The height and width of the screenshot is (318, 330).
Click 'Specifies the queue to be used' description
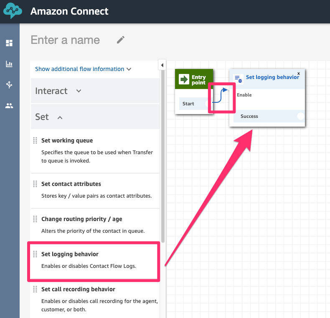(97, 156)
